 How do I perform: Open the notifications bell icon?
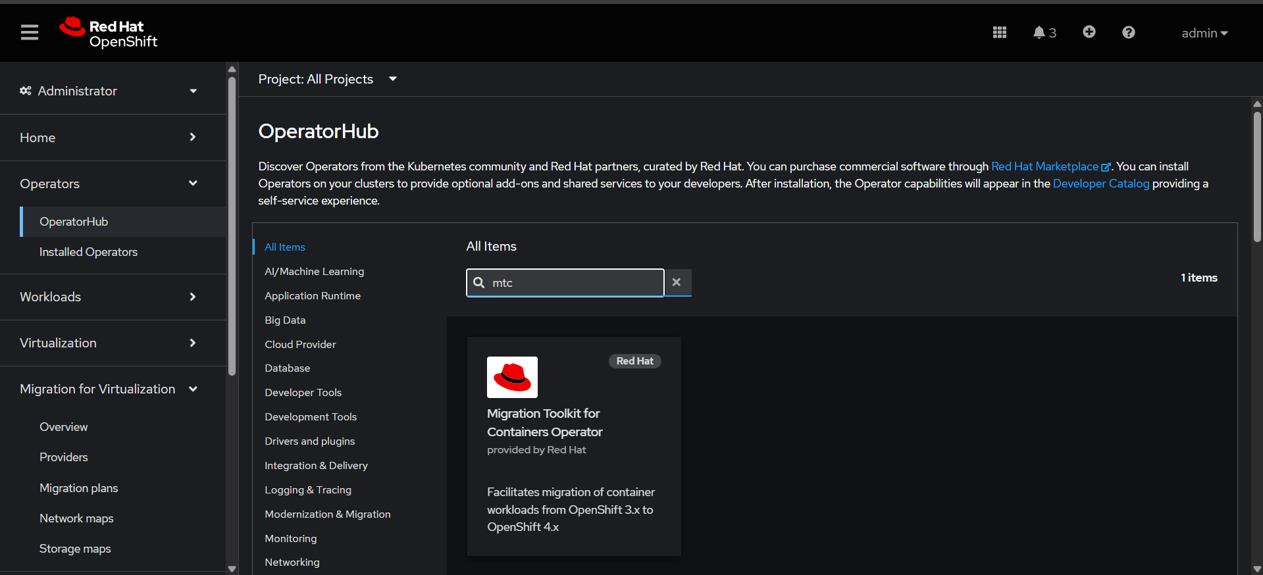[1043, 32]
